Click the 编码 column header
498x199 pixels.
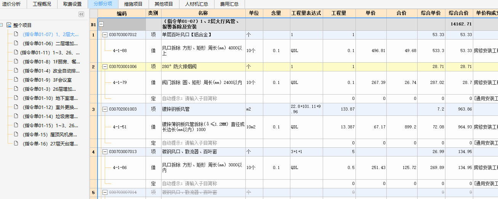pyautogui.click(x=122, y=13)
